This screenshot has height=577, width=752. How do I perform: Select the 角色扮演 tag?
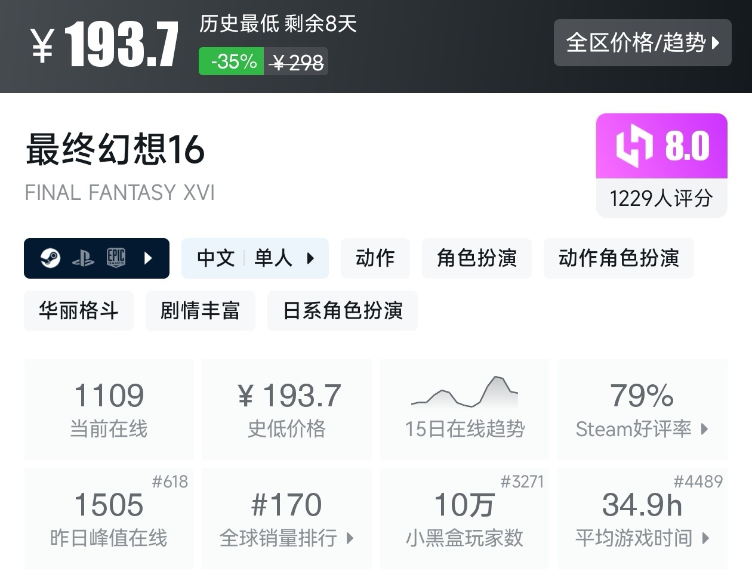point(476,258)
